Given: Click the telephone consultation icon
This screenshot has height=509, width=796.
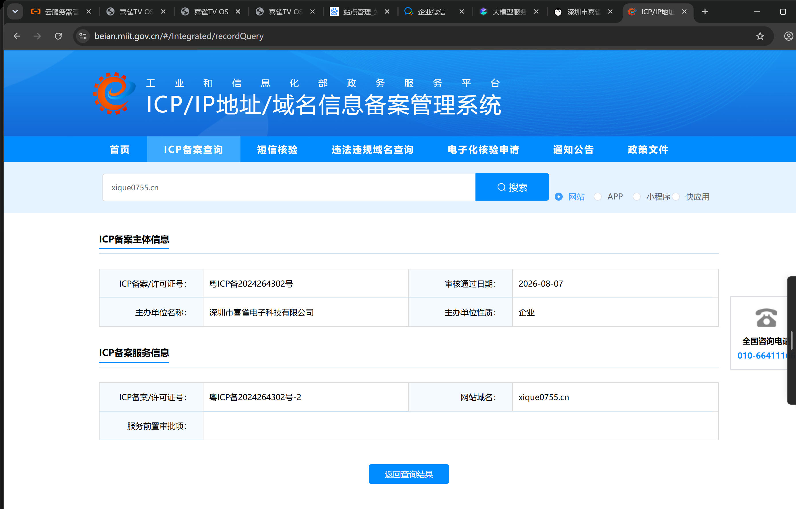Looking at the screenshot, I should (x=766, y=318).
